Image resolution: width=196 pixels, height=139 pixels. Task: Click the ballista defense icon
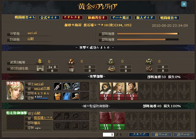coord(112,69)
